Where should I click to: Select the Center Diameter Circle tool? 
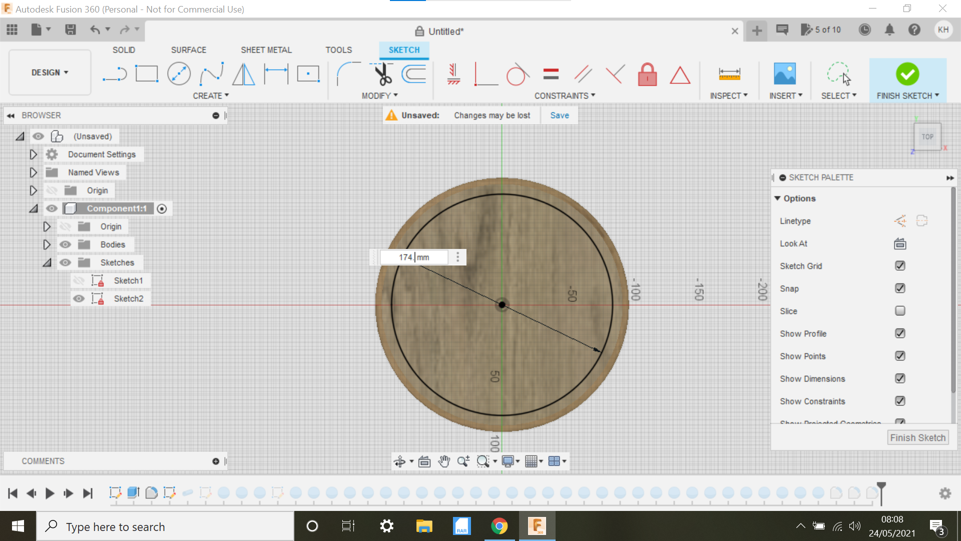click(179, 73)
